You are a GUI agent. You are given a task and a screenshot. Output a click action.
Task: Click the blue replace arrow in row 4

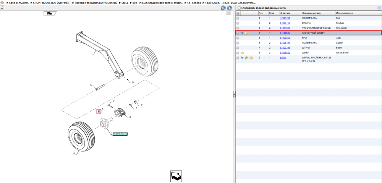pos(242,33)
